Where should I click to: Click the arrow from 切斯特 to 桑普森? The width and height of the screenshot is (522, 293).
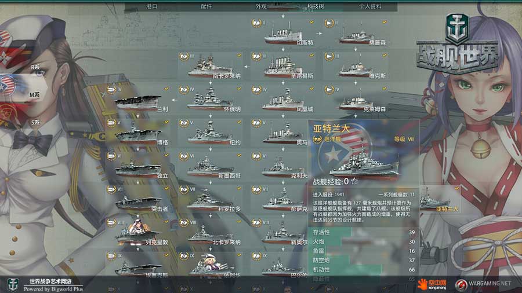(x=319, y=33)
